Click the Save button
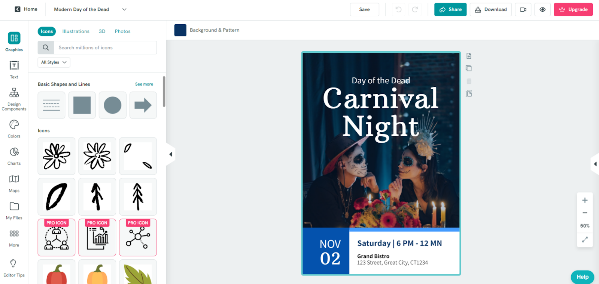599x284 pixels. point(365,9)
